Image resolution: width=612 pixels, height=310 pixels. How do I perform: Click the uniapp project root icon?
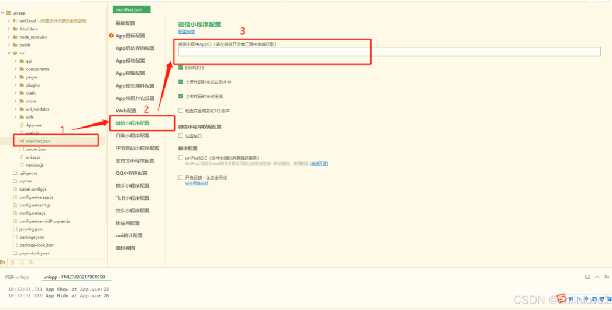point(9,13)
